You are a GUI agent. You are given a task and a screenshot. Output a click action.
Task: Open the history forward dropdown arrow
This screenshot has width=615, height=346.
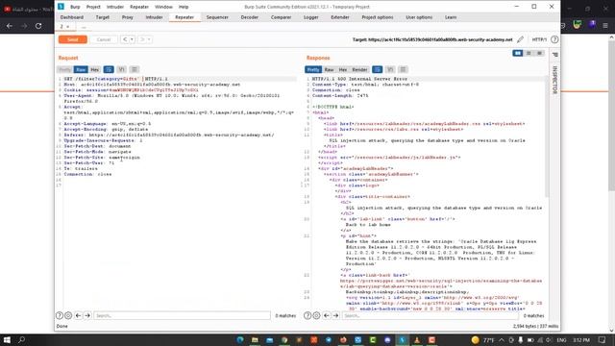click(149, 39)
